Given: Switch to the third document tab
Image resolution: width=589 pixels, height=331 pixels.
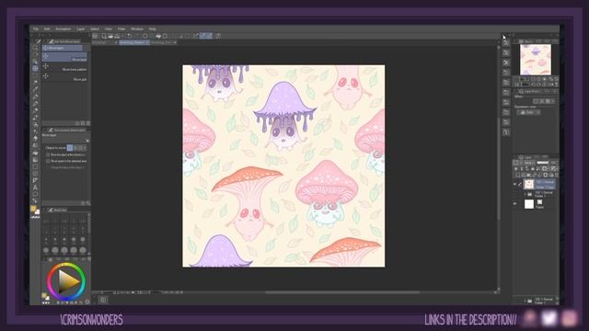Looking at the screenshot, I should click(163, 42).
